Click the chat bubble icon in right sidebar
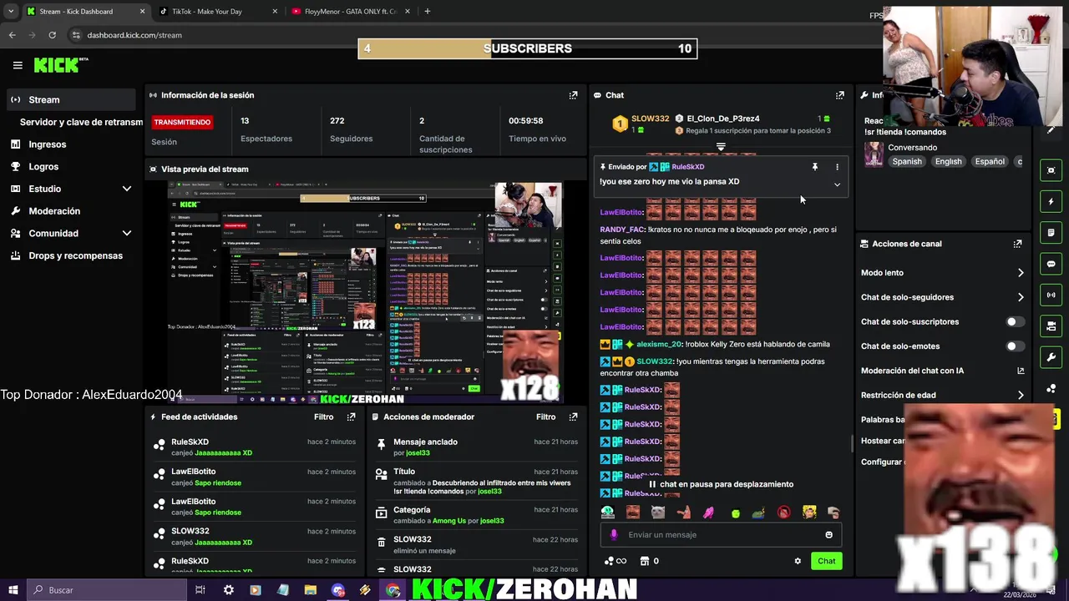Viewport: 1069px width, 601px height. [x=1051, y=264]
